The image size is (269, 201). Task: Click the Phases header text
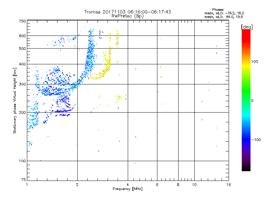pos(218,10)
